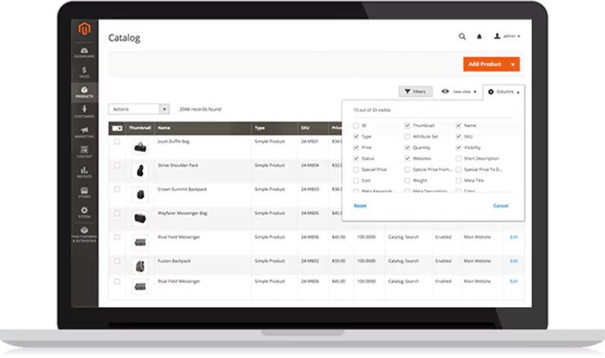Click the Add Product dropdown arrow
The image size is (605, 358).
tap(512, 64)
